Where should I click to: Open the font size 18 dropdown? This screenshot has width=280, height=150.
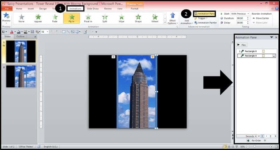click(x=48, y=32)
